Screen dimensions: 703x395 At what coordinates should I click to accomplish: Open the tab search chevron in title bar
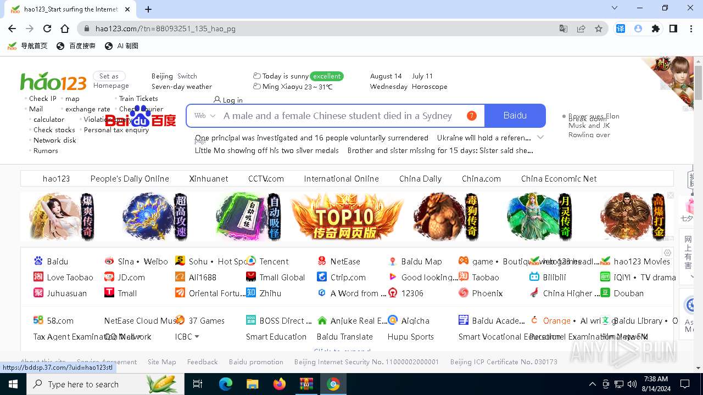coord(615,8)
